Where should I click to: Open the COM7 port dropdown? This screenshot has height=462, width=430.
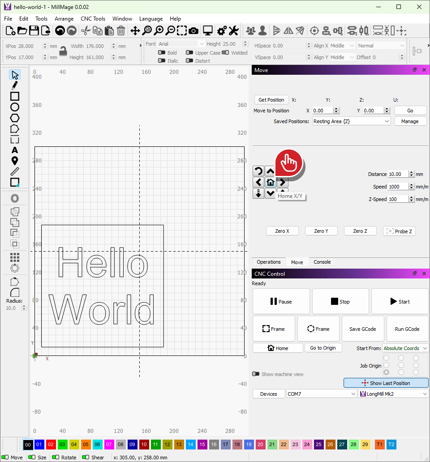(x=321, y=394)
